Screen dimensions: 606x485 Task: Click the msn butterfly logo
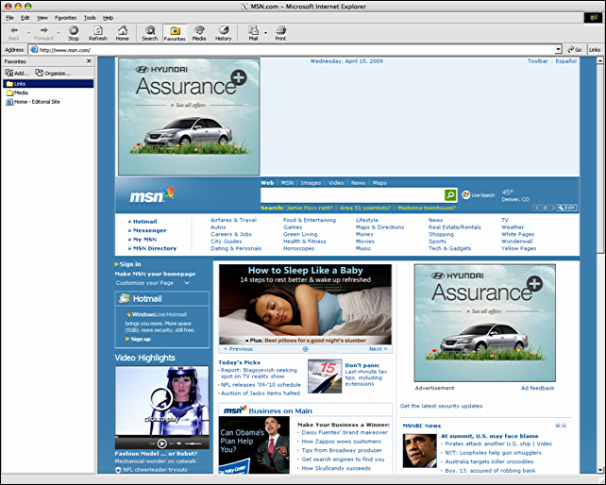click(x=151, y=194)
